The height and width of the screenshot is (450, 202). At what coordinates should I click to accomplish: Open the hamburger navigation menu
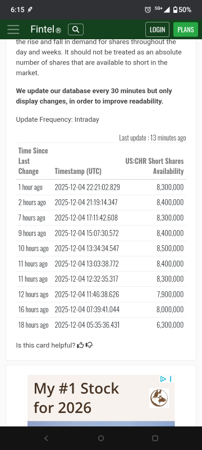click(13, 30)
